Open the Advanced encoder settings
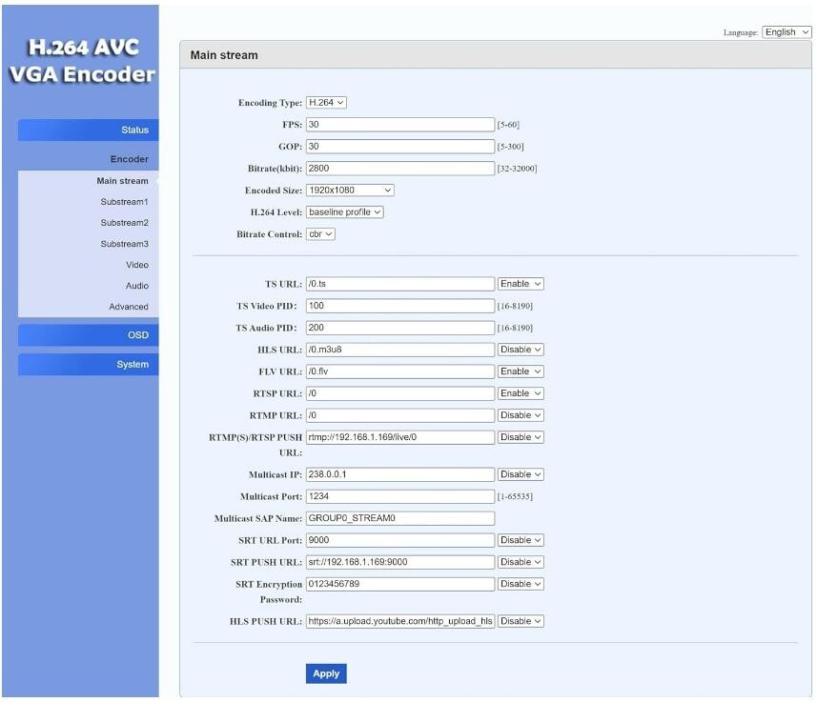The width and height of the screenshot is (817, 702). point(128,306)
